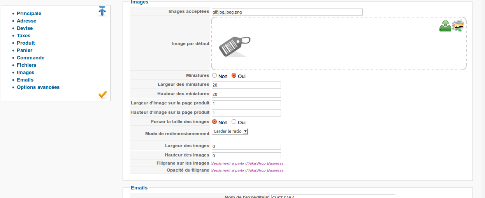
Task: Focus Hauteur d'image sur la page produit field
Action: click(x=246, y=113)
